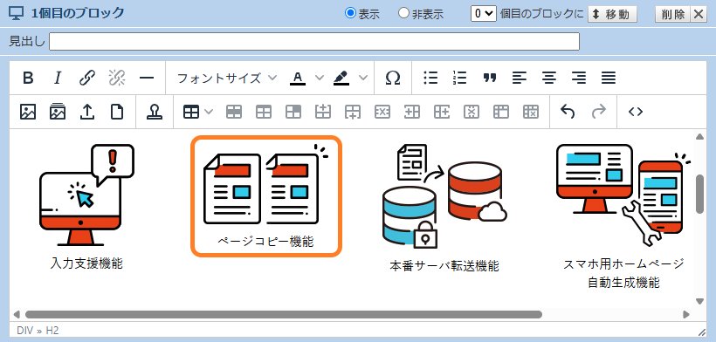Justify text alignment
The width and height of the screenshot is (716, 342).
tap(609, 78)
